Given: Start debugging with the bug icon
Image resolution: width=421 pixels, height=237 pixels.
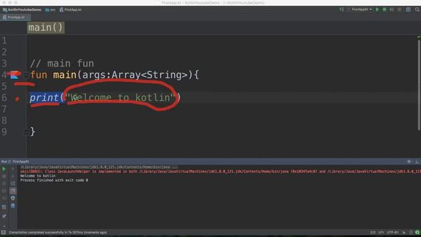Looking at the screenshot, I should (x=384, y=10).
